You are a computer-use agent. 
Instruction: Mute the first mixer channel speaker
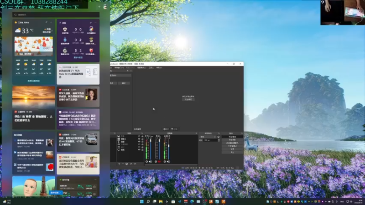point(151,162)
